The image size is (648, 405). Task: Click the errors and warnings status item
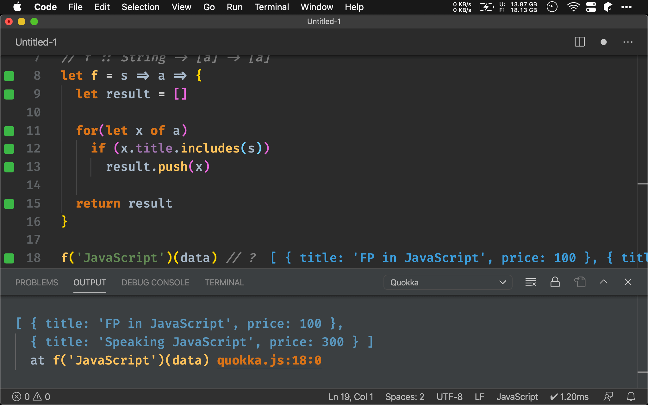pos(31,397)
